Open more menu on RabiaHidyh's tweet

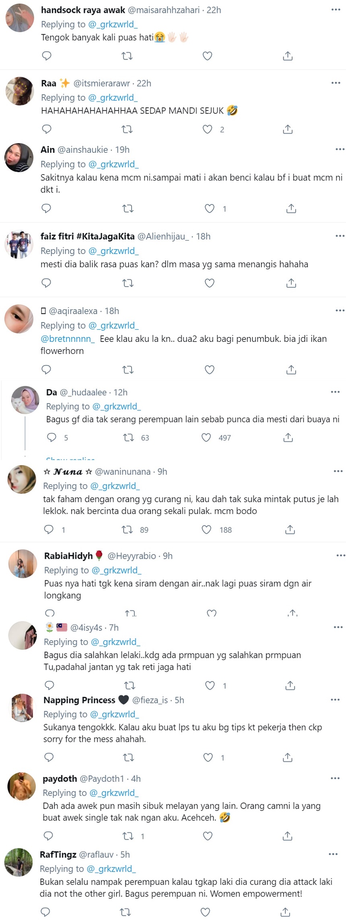[x=340, y=556]
